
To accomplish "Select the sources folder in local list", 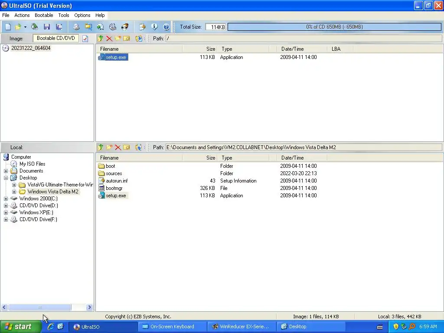I will click(x=114, y=173).
